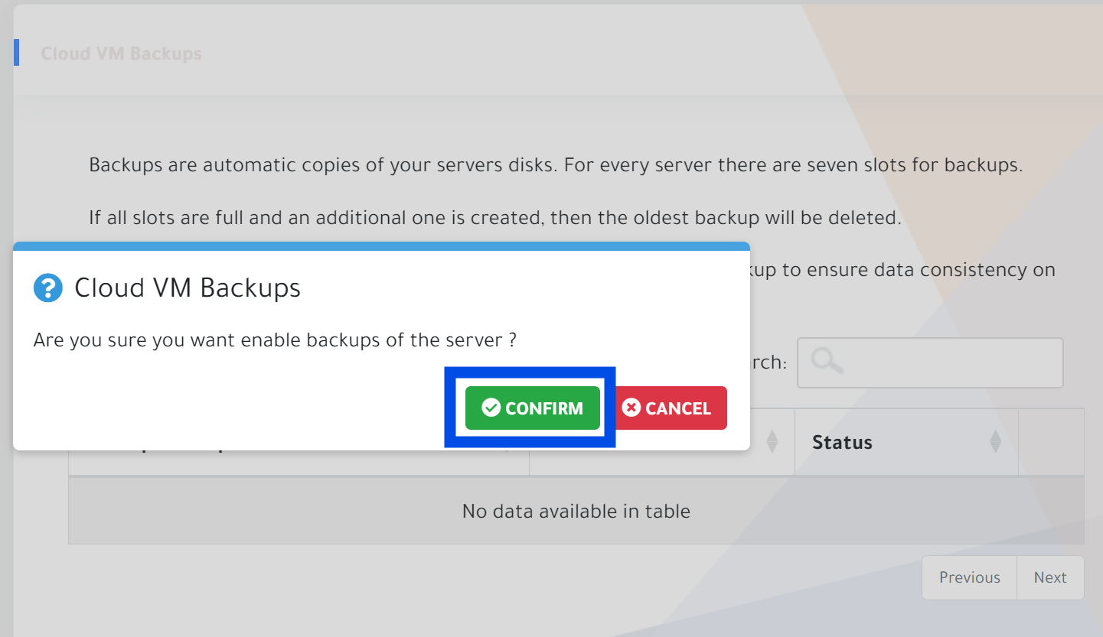Click the magnifier icon in search box
Viewport: 1103px width, 637px height.
click(x=827, y=361)
